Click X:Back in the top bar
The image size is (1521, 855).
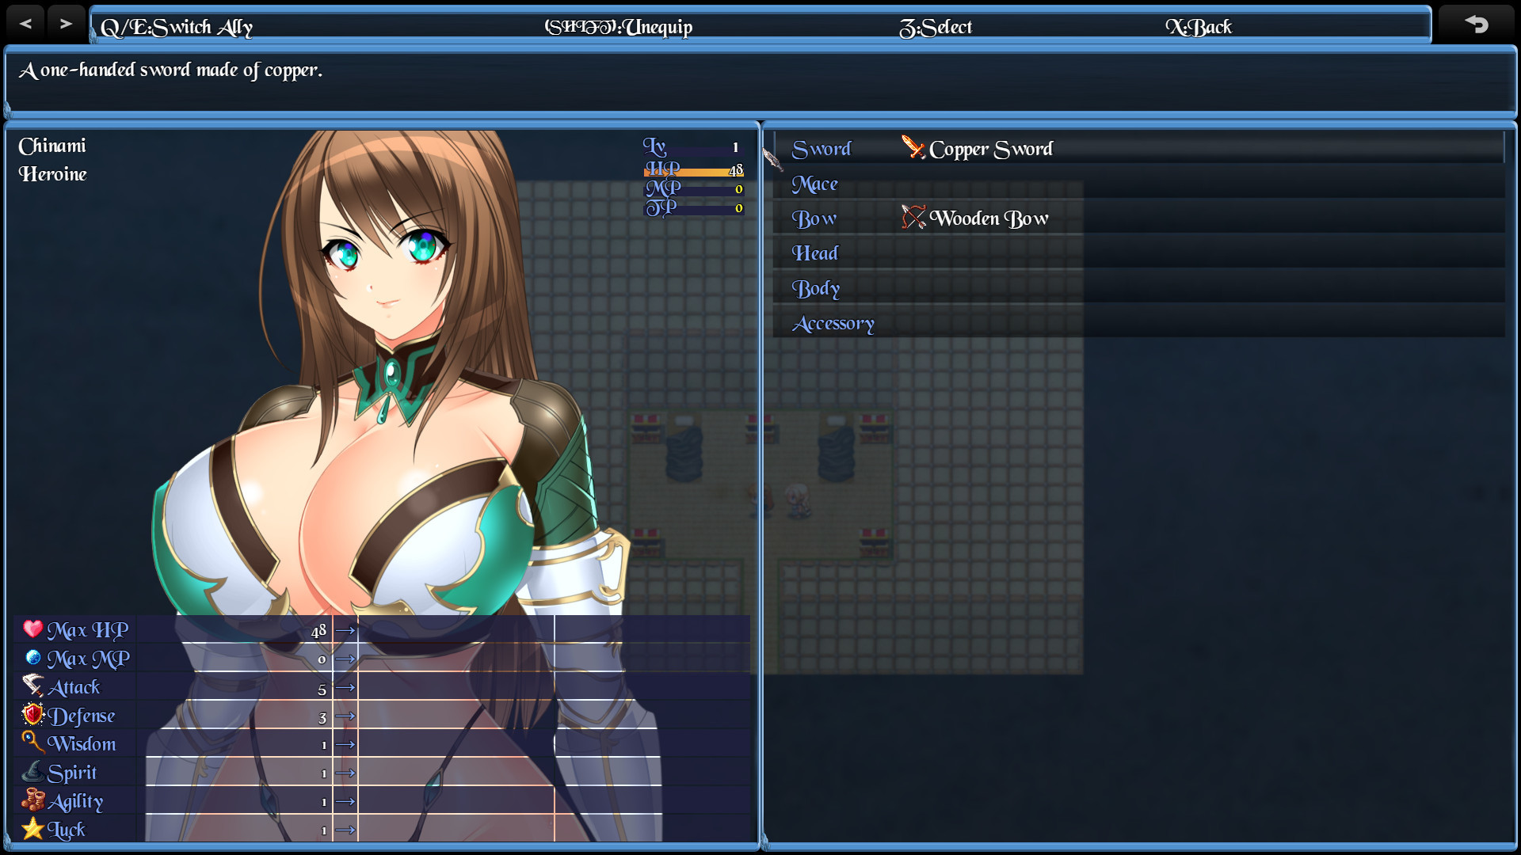coord(1199,26)
